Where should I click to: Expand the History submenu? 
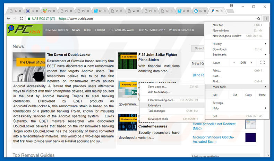pos(237,44)
